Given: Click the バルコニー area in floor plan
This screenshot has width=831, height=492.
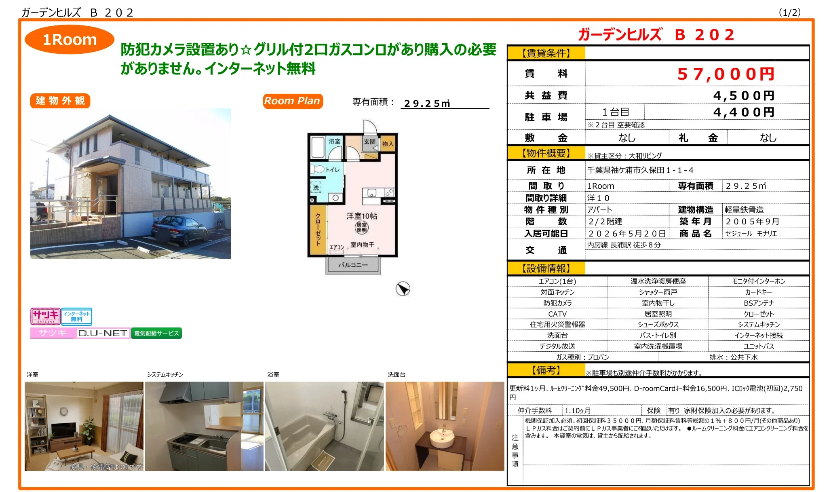Looking at the screenshot, I should tap(353, 265).
